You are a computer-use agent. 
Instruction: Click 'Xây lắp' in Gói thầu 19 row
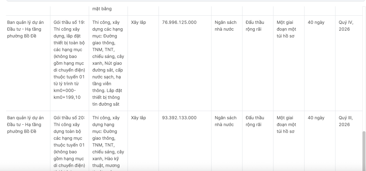[138, 22]
